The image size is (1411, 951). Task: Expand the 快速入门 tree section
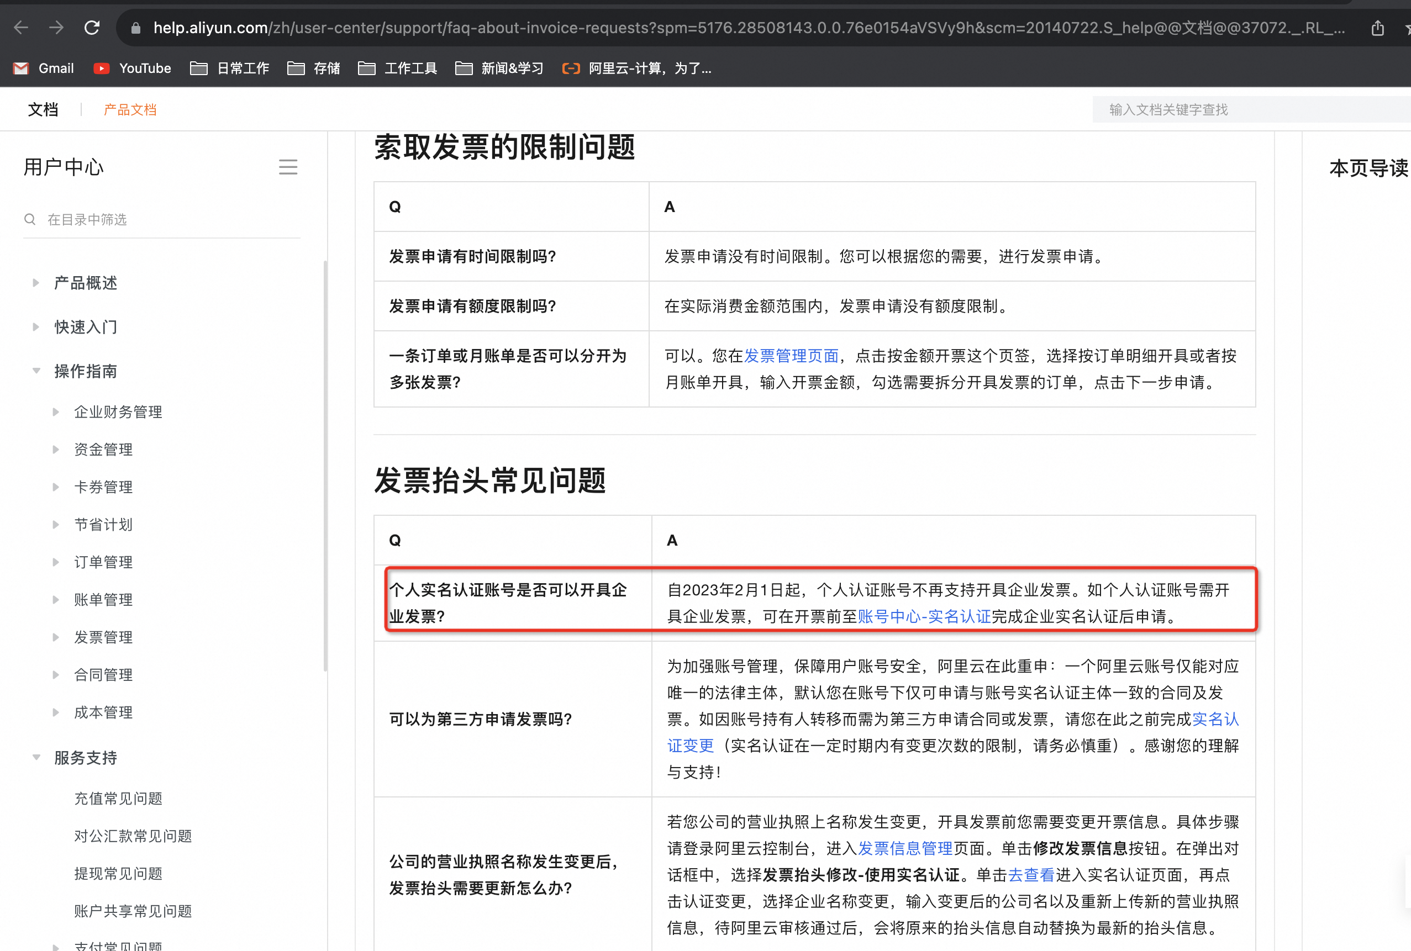pos(36,327)
